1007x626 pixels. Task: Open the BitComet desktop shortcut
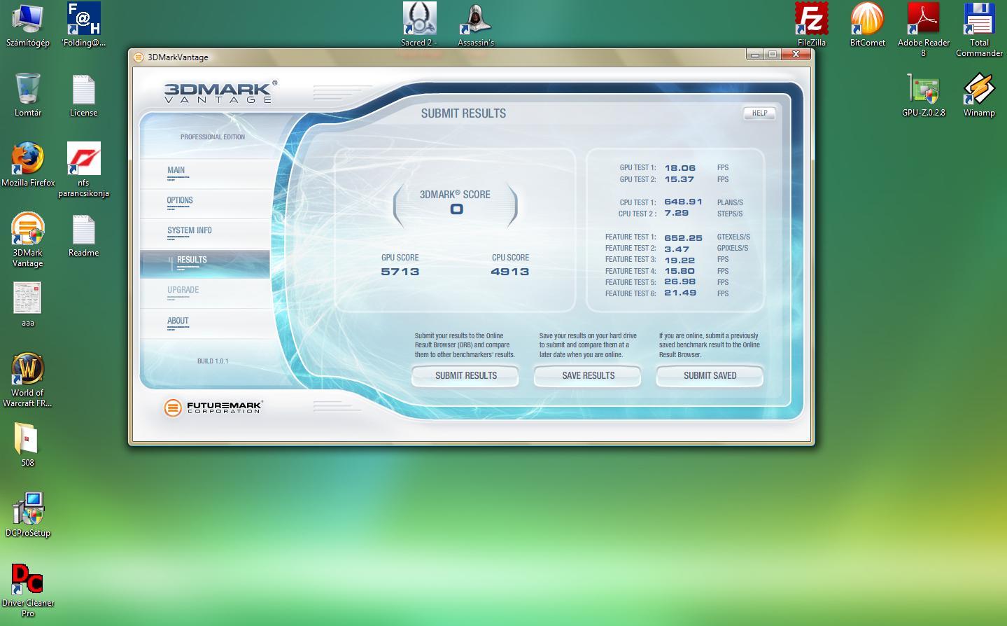[x=868, y=19]
